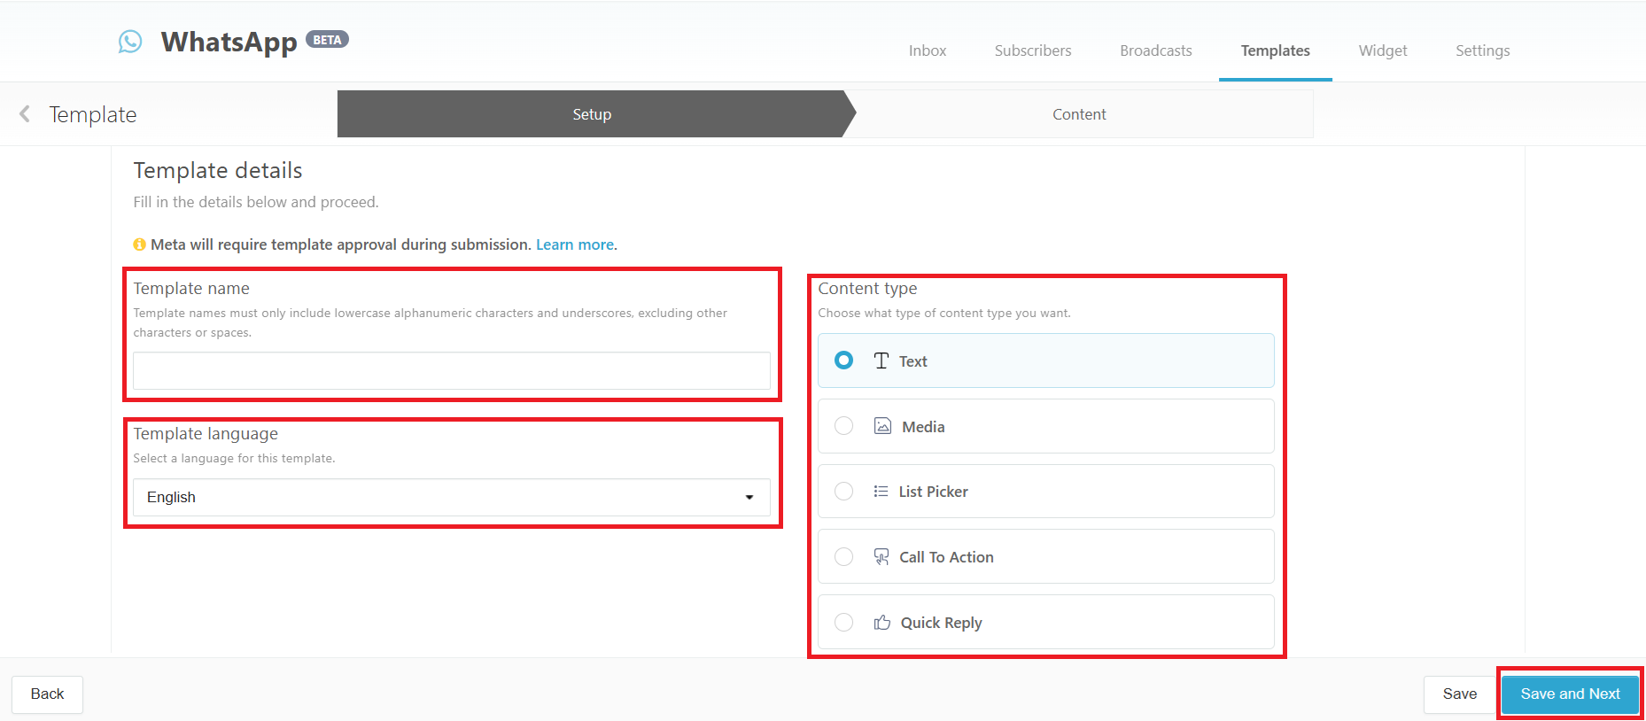This screenshot has height=721, width=1646.
Task: Click the Template language label
Action: point(206,434)
